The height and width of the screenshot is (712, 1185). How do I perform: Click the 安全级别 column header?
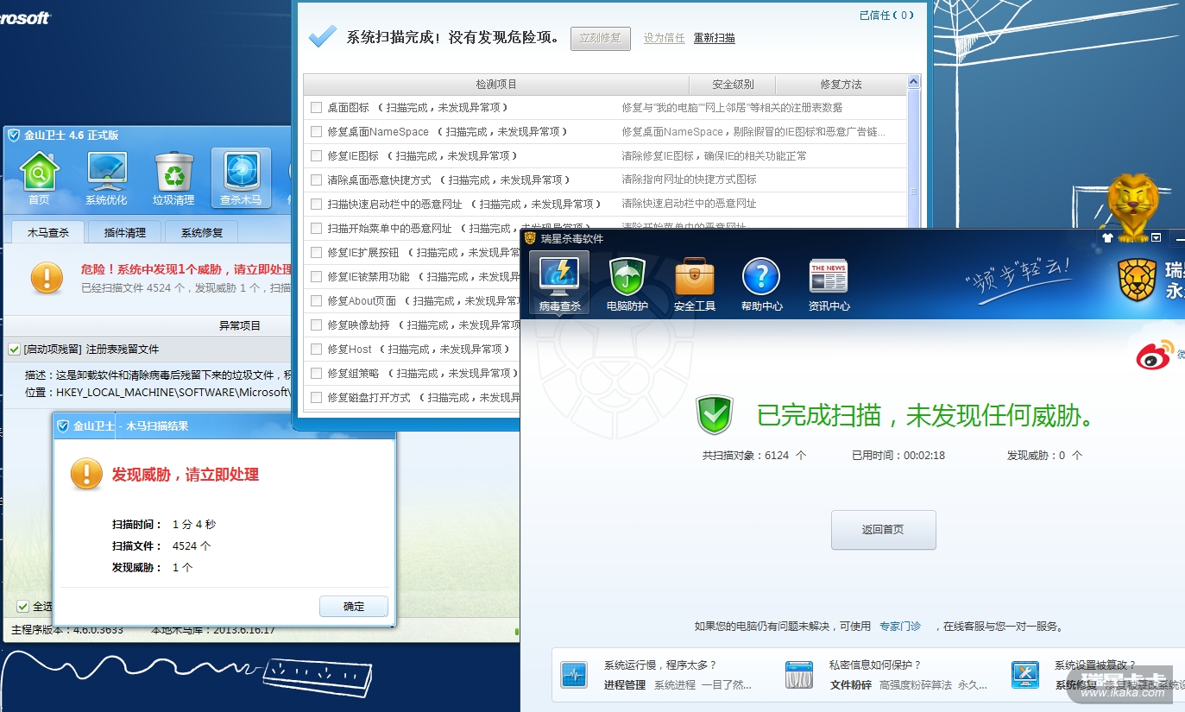point(733,85)
